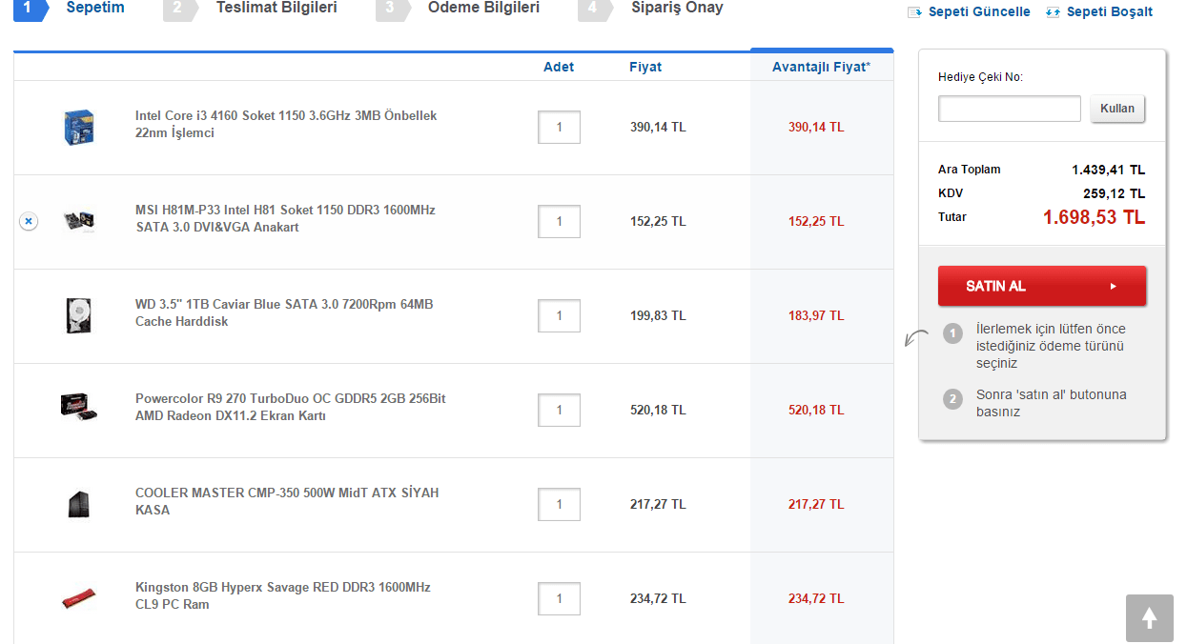1187x644 pixels.
Task: Click the Cooler Master case image
Action: click(x=79, y=504)
